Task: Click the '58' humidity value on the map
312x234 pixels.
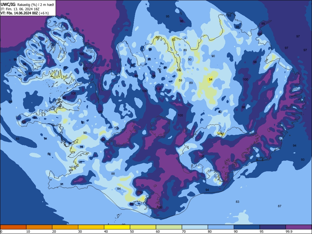Action: [178, 70]
